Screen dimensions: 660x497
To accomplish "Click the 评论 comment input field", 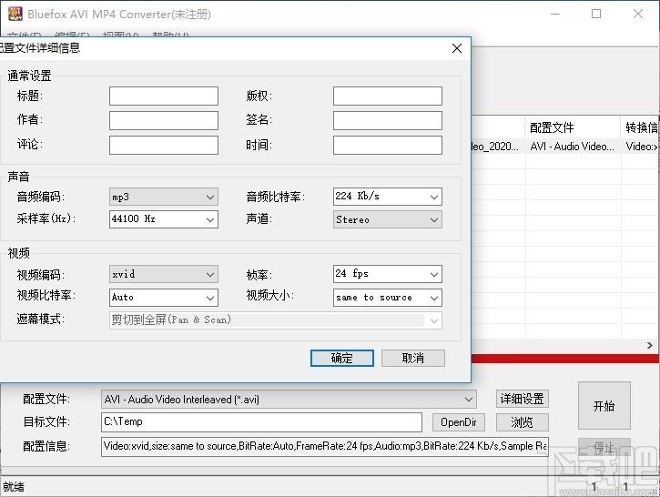I will tap(164, 145).
